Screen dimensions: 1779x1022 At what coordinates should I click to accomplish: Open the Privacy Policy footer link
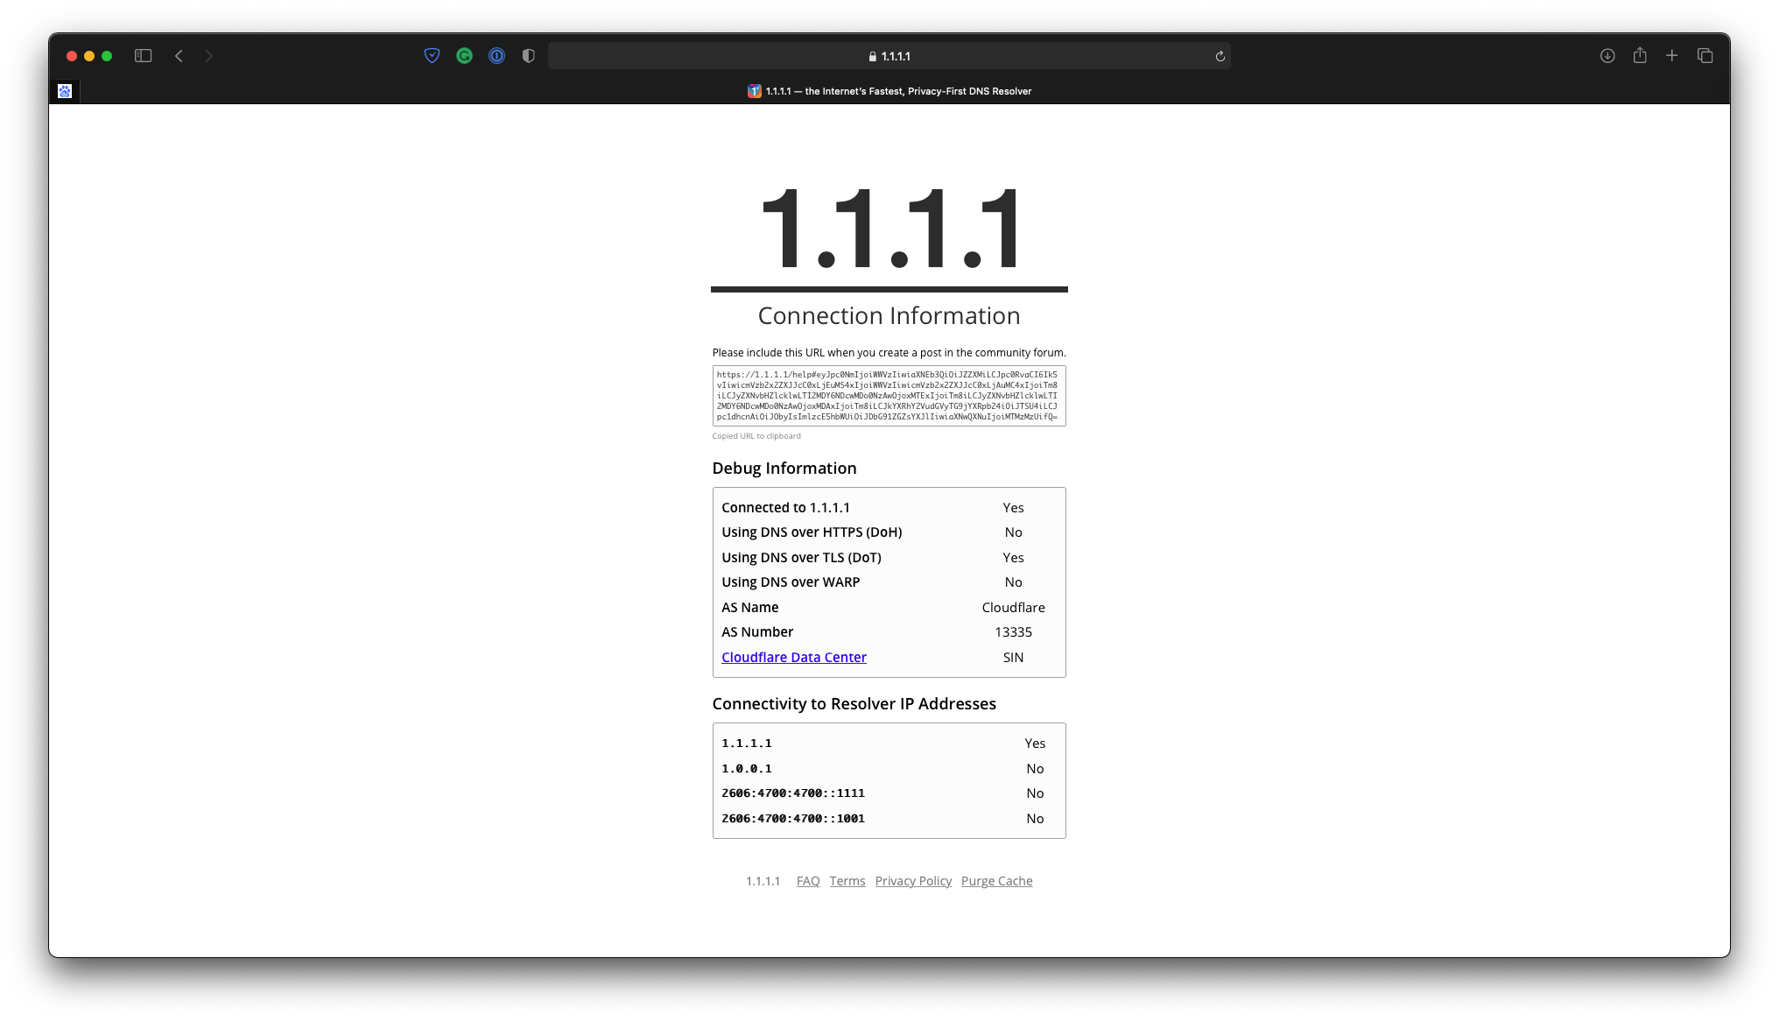click(x=913, y=881)
